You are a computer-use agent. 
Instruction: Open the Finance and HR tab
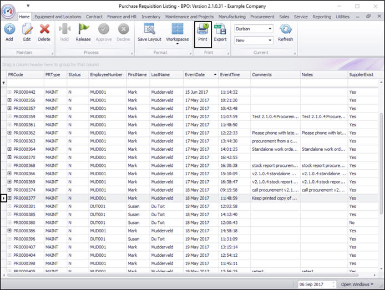tap(121, 17)
